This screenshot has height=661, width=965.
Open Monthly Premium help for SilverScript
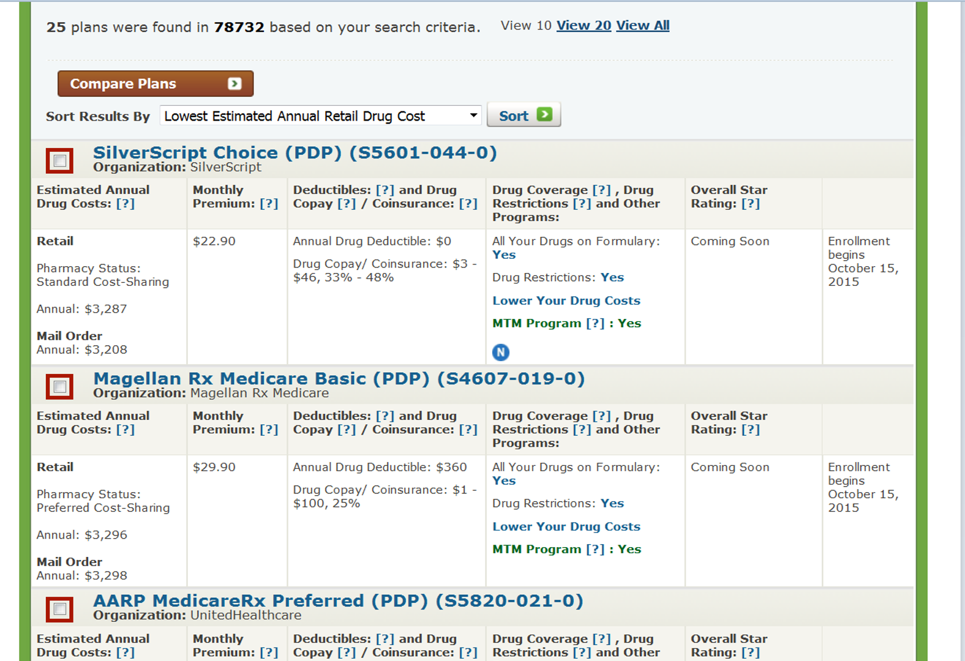pos(269,204)
